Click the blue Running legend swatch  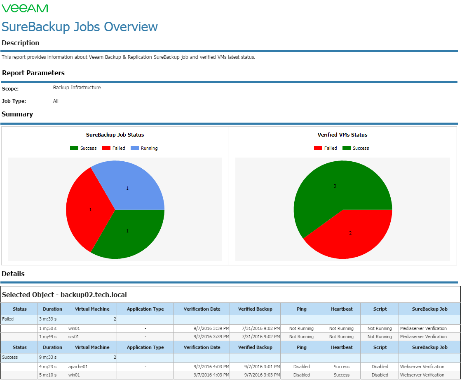(135, 148)
